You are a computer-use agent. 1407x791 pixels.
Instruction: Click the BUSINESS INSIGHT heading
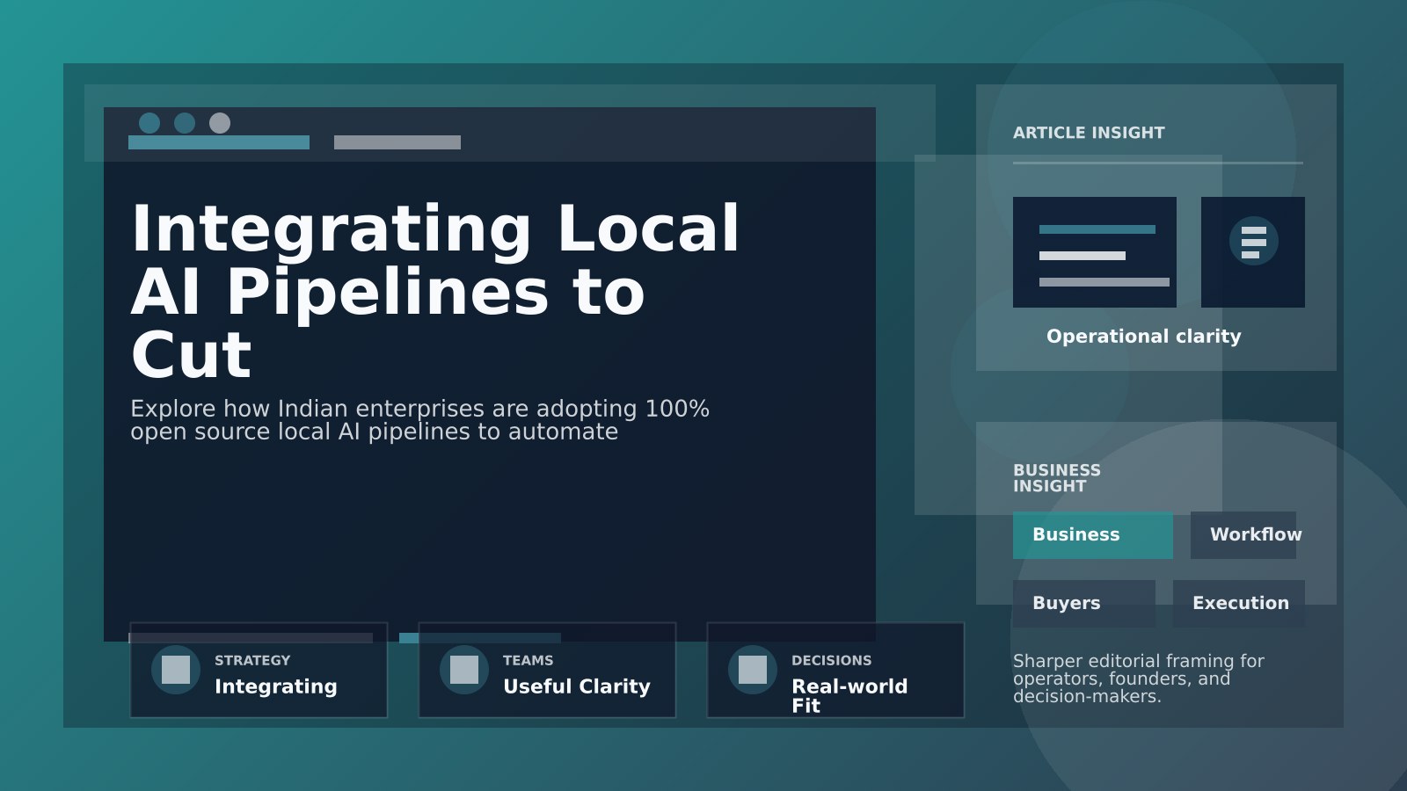[x=1057, y=478]
